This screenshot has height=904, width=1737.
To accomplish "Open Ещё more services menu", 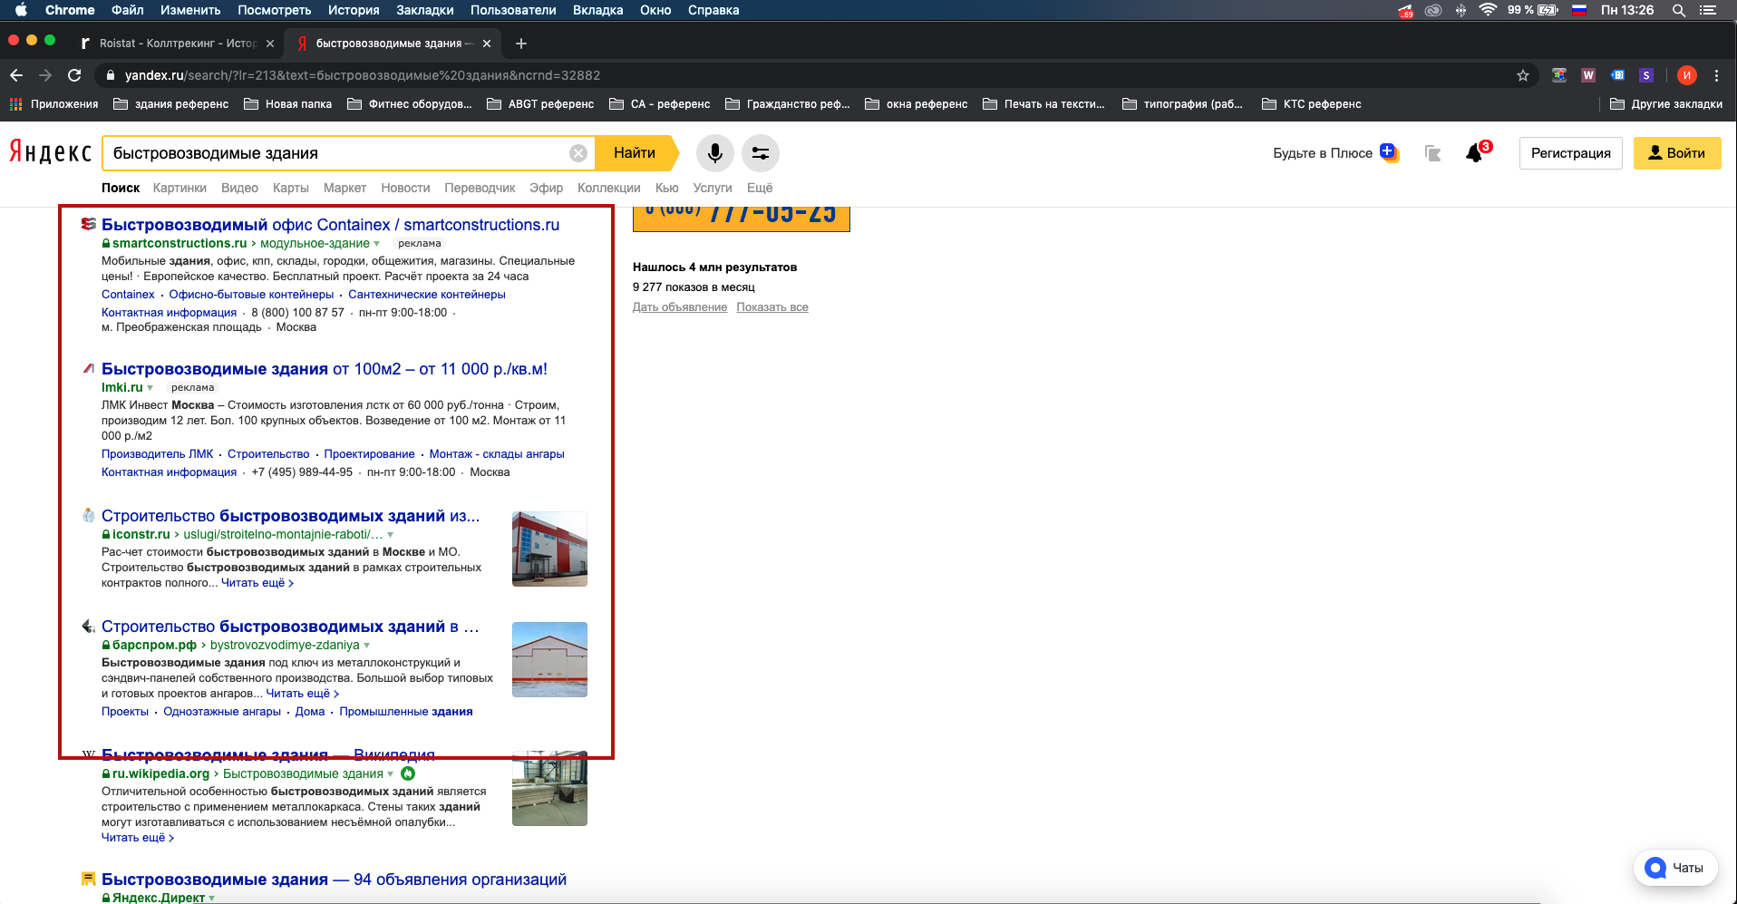I will coord(760,188).
